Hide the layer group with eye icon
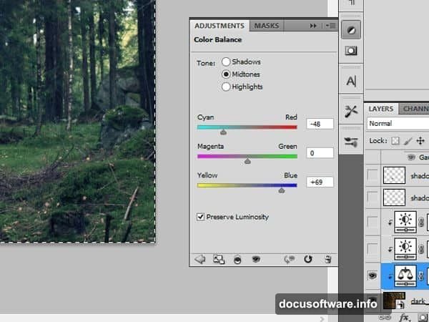The height and width of the screenshot is (322, 429). [411, 157]
